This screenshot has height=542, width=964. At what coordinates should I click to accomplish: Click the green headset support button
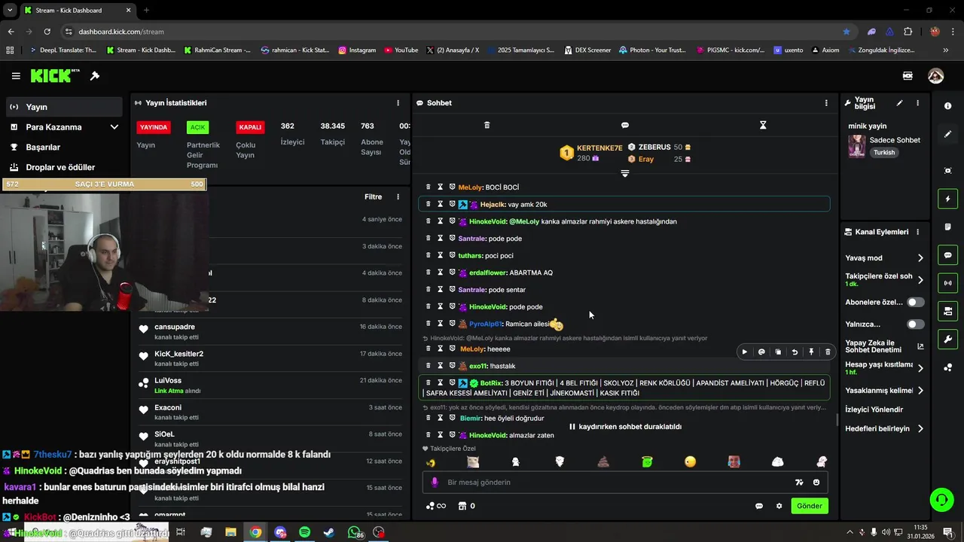941,499
